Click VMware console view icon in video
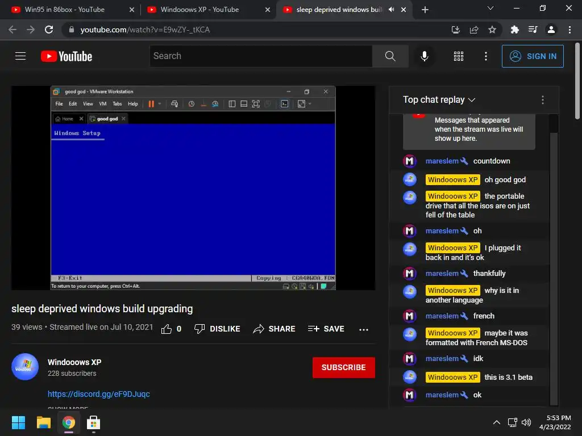The width and height of the screenshot is (582, 436). 284,104
